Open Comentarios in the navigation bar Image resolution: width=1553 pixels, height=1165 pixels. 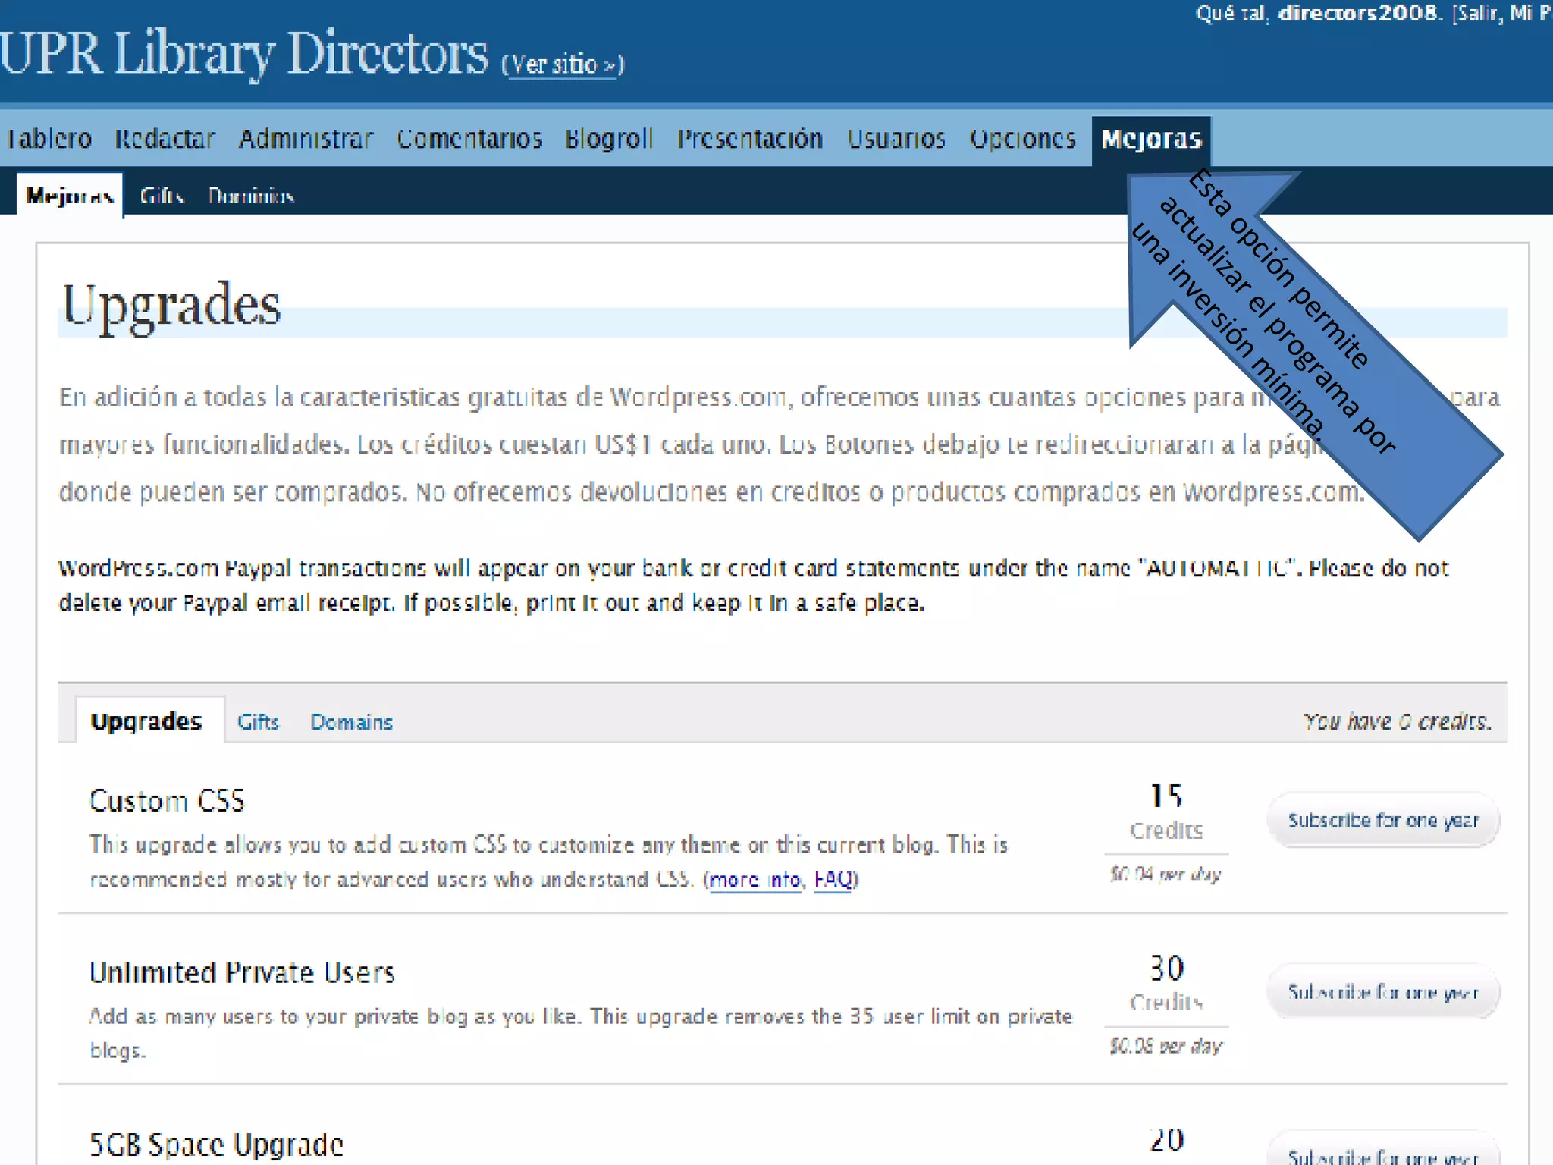pyautogui.click(x=469, y=139)
